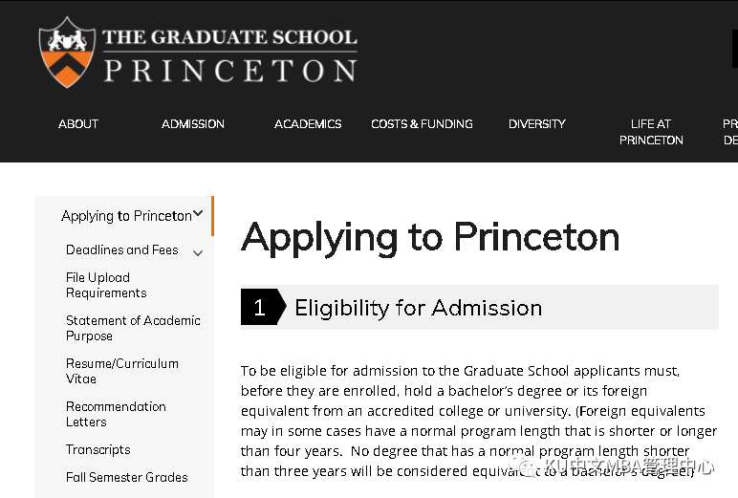Open Recommendation Letters link

pos(116,414)
